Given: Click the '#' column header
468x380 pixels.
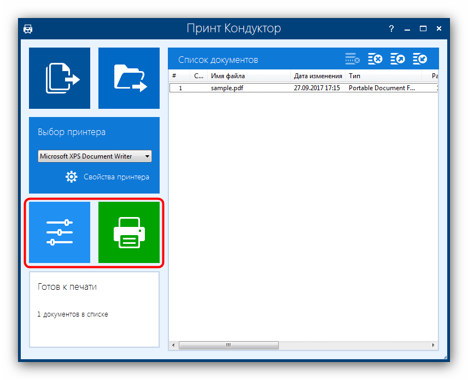Looking at the screenshot, I should (x=174, y=76).
